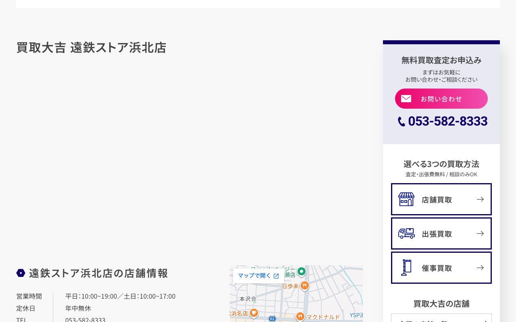
Task: Click the 年中無休 holiday value
Action: [x=78, y=308]
